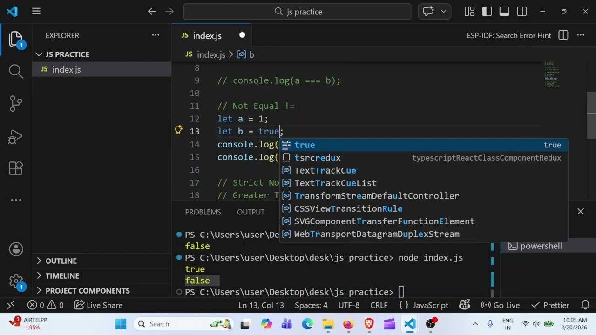Open the hamburger application menu
The height and width of the screenshot is (335, 596).
point(36,12)
